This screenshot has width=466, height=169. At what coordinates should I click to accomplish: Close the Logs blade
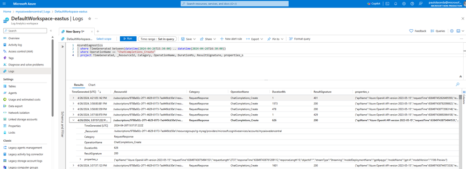[x=462, y=19]
